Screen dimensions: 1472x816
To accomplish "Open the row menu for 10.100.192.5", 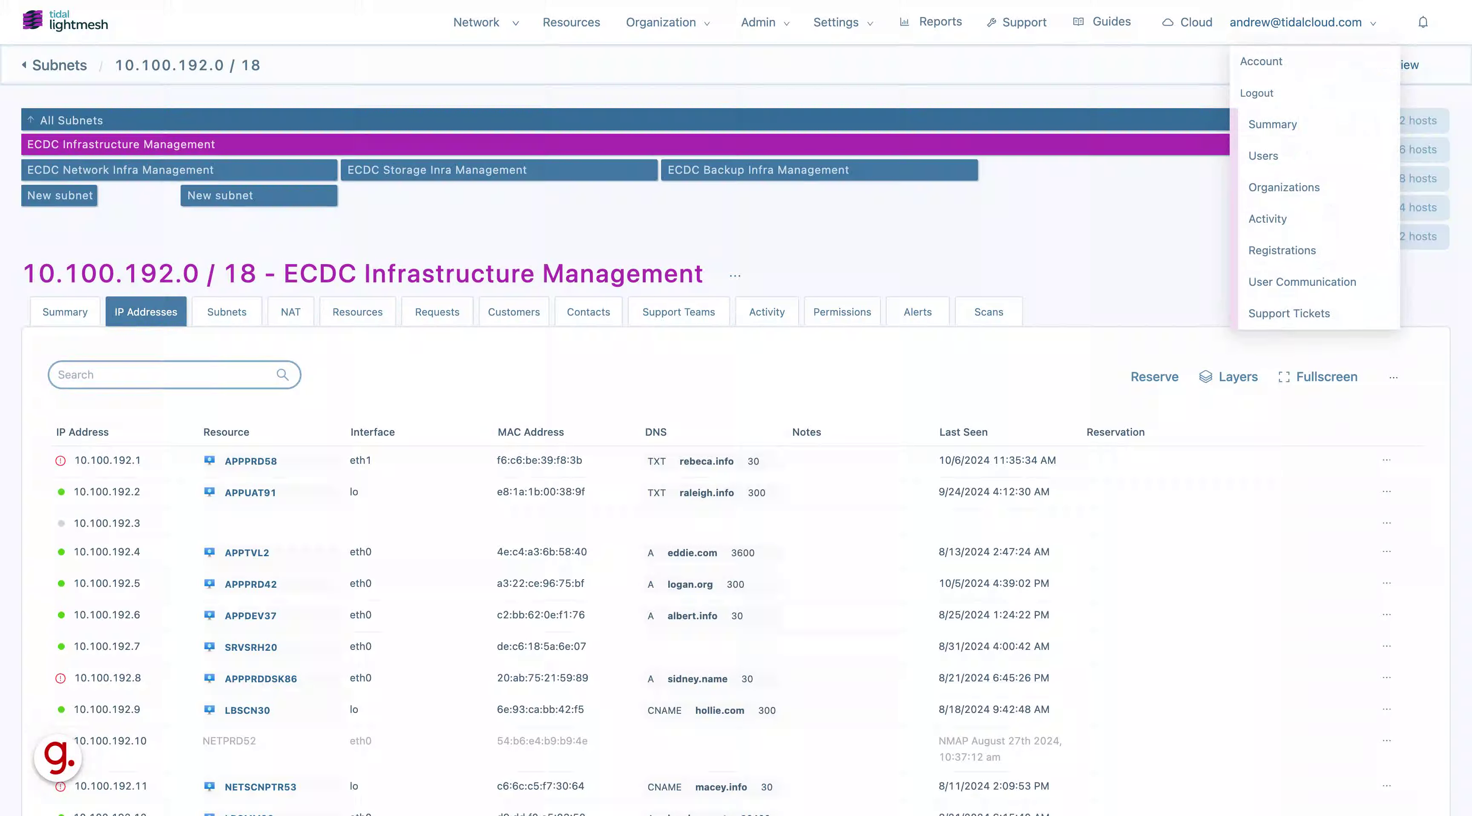I will [x=1387, y=583].
